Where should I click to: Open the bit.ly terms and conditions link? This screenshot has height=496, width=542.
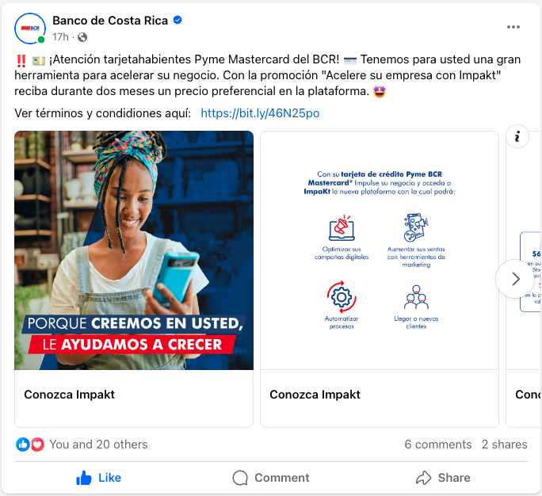(260, 113)
